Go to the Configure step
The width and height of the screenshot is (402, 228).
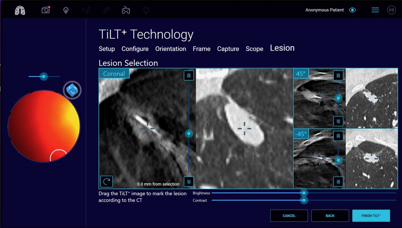pyautogui.click(x=135, y=49)
